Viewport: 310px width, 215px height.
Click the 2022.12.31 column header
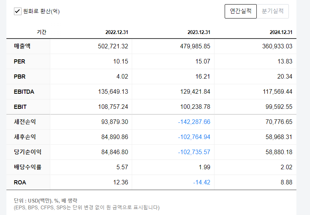pos(117,32)
